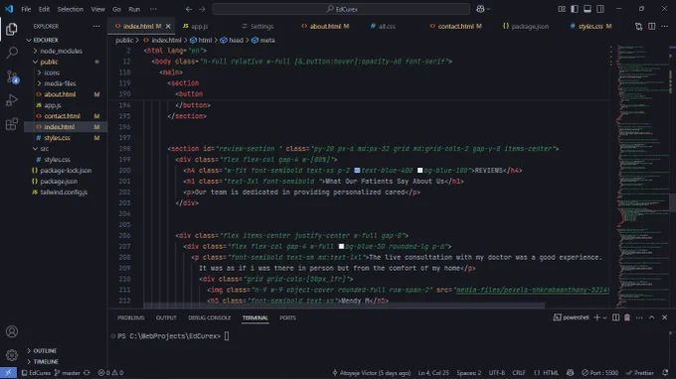
Task: Open the Extensions view
Action: point(12,124)
